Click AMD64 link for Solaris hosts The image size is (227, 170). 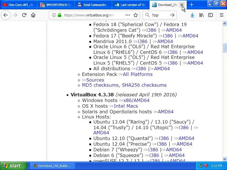165,112
